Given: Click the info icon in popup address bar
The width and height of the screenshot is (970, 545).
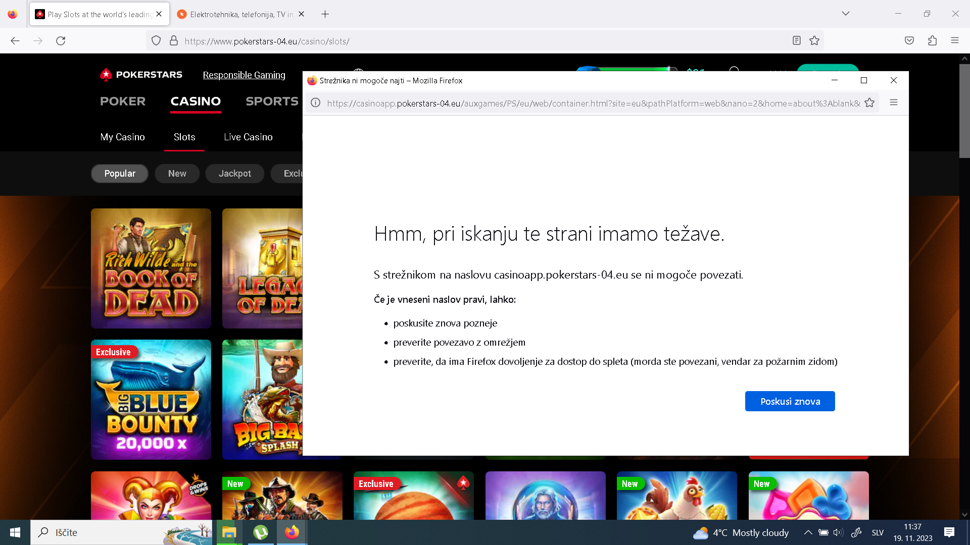Looking at the screenshot, I should pyautogui.click(x=316, y=103).
